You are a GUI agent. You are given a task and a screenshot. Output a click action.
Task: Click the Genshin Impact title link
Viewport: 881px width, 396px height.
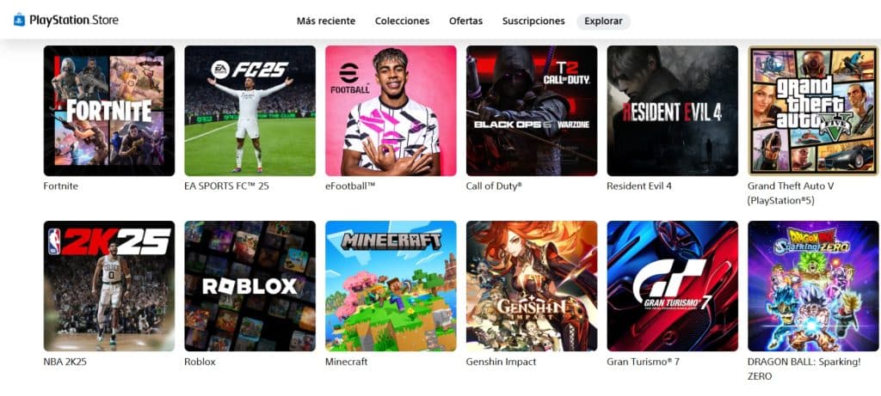[502, 362]
